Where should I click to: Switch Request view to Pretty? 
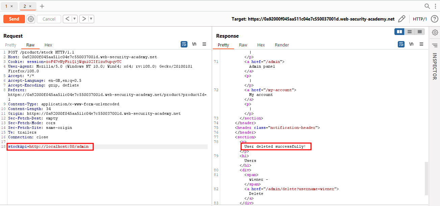point(10,45)
